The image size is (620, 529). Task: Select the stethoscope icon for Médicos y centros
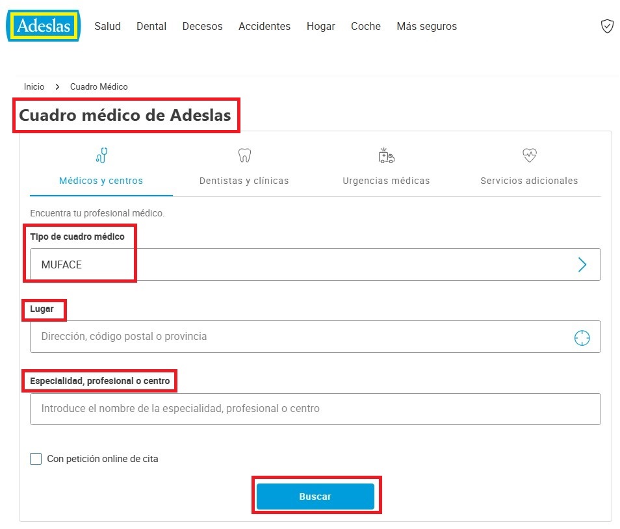point(101,155)
